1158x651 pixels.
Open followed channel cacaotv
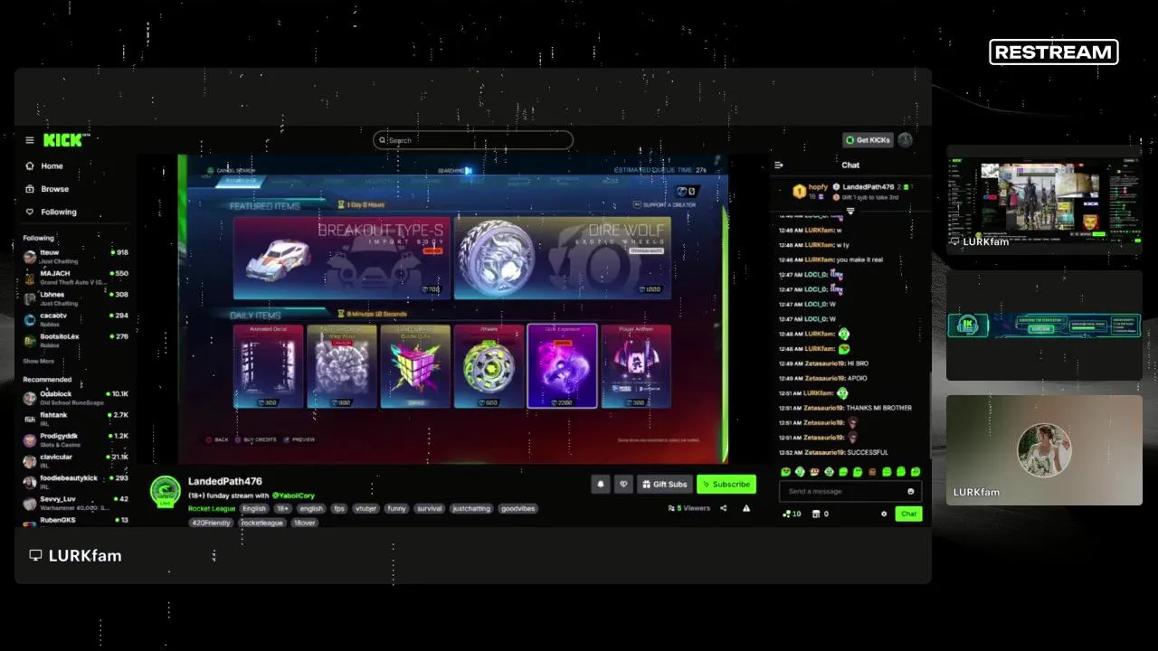click(76, 319)
